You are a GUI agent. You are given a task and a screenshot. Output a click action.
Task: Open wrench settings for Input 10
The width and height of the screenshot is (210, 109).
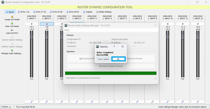tap(168, 102)
